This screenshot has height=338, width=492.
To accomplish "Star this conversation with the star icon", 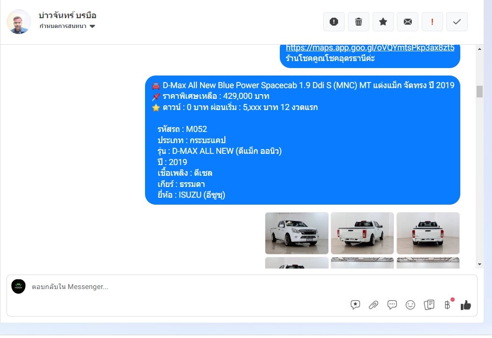I will tap(383, 21).
